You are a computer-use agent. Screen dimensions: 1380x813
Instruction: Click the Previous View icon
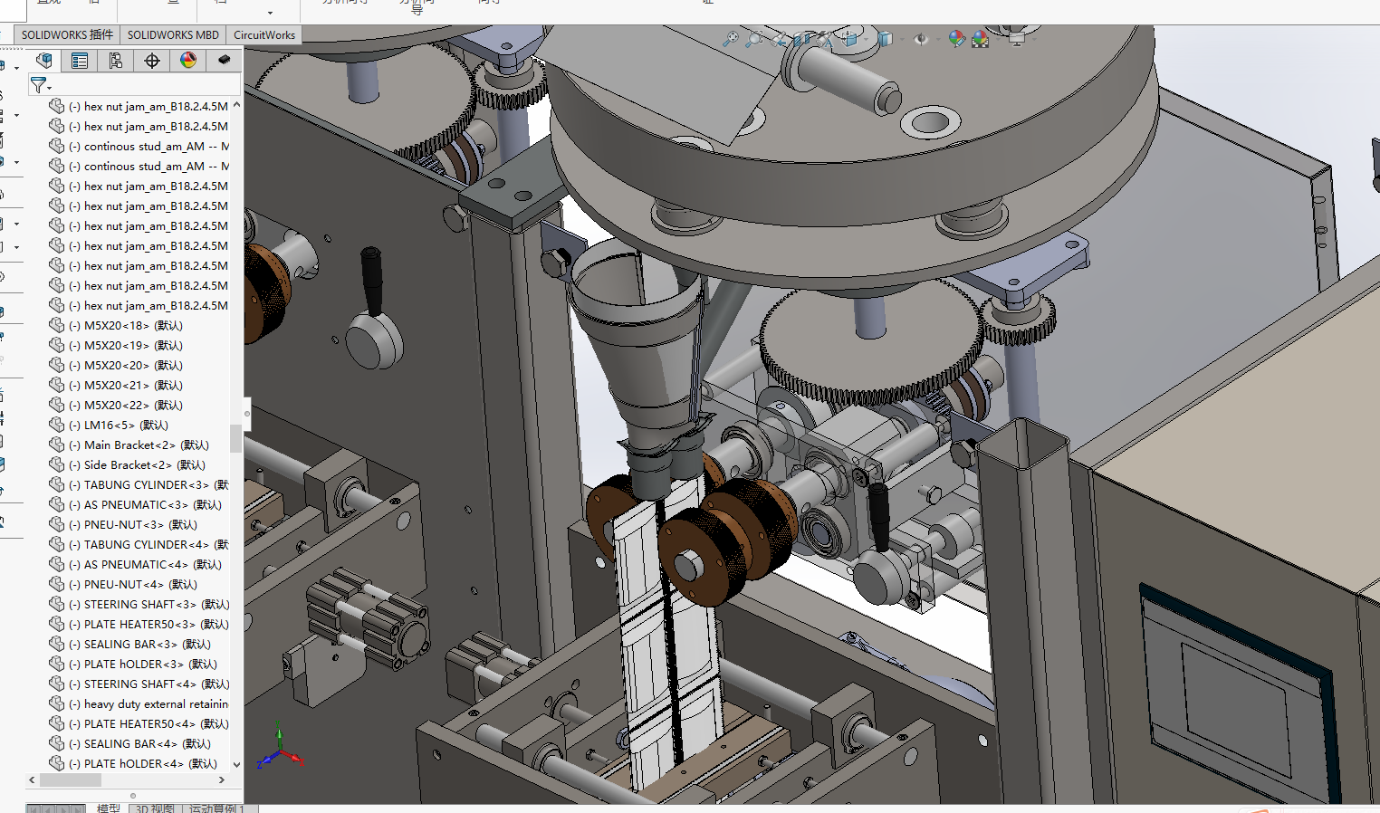(779, 40)
